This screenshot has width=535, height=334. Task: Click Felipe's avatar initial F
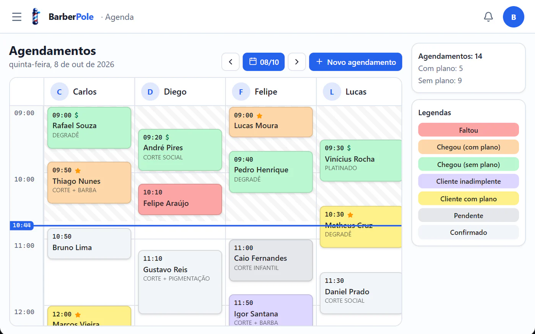(x=241, y=92)
